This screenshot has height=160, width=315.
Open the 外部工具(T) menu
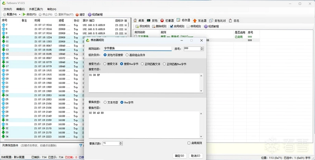coord(36,9)
